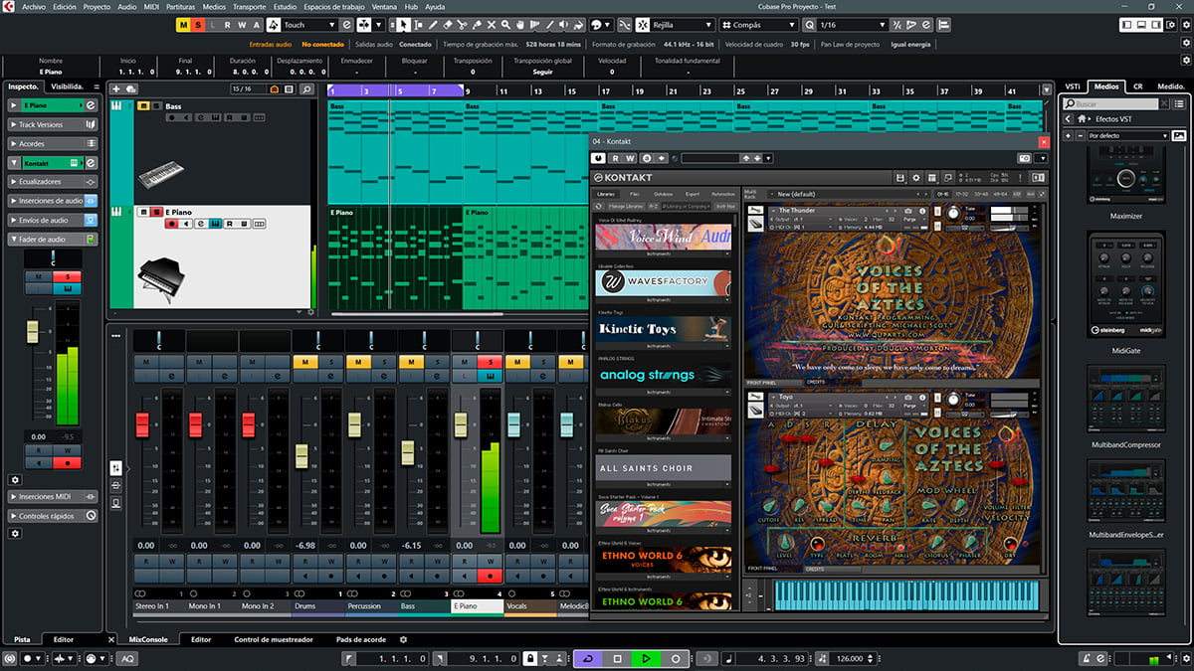The image size is (1194, 671).
Task: Expand the Inserciones MIDI inspector section
Action: (53, 496)
